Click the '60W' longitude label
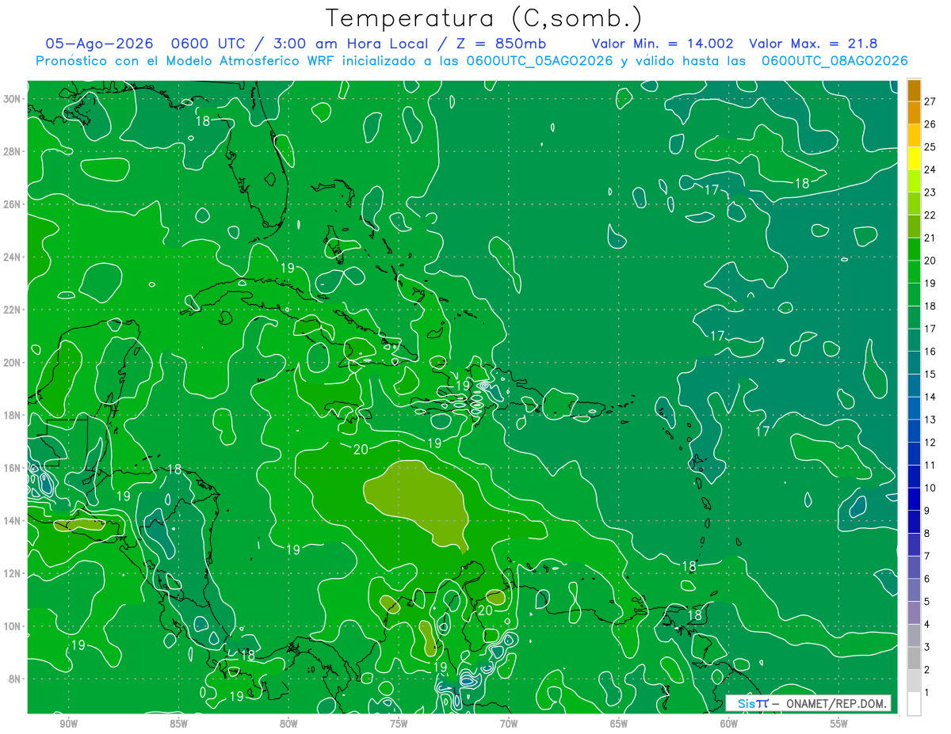This screenshot has width=951, height=734. pyautogui.click(x=729, y=724)
